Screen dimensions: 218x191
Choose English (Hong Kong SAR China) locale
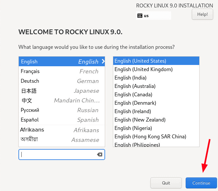tap(156, 137)
